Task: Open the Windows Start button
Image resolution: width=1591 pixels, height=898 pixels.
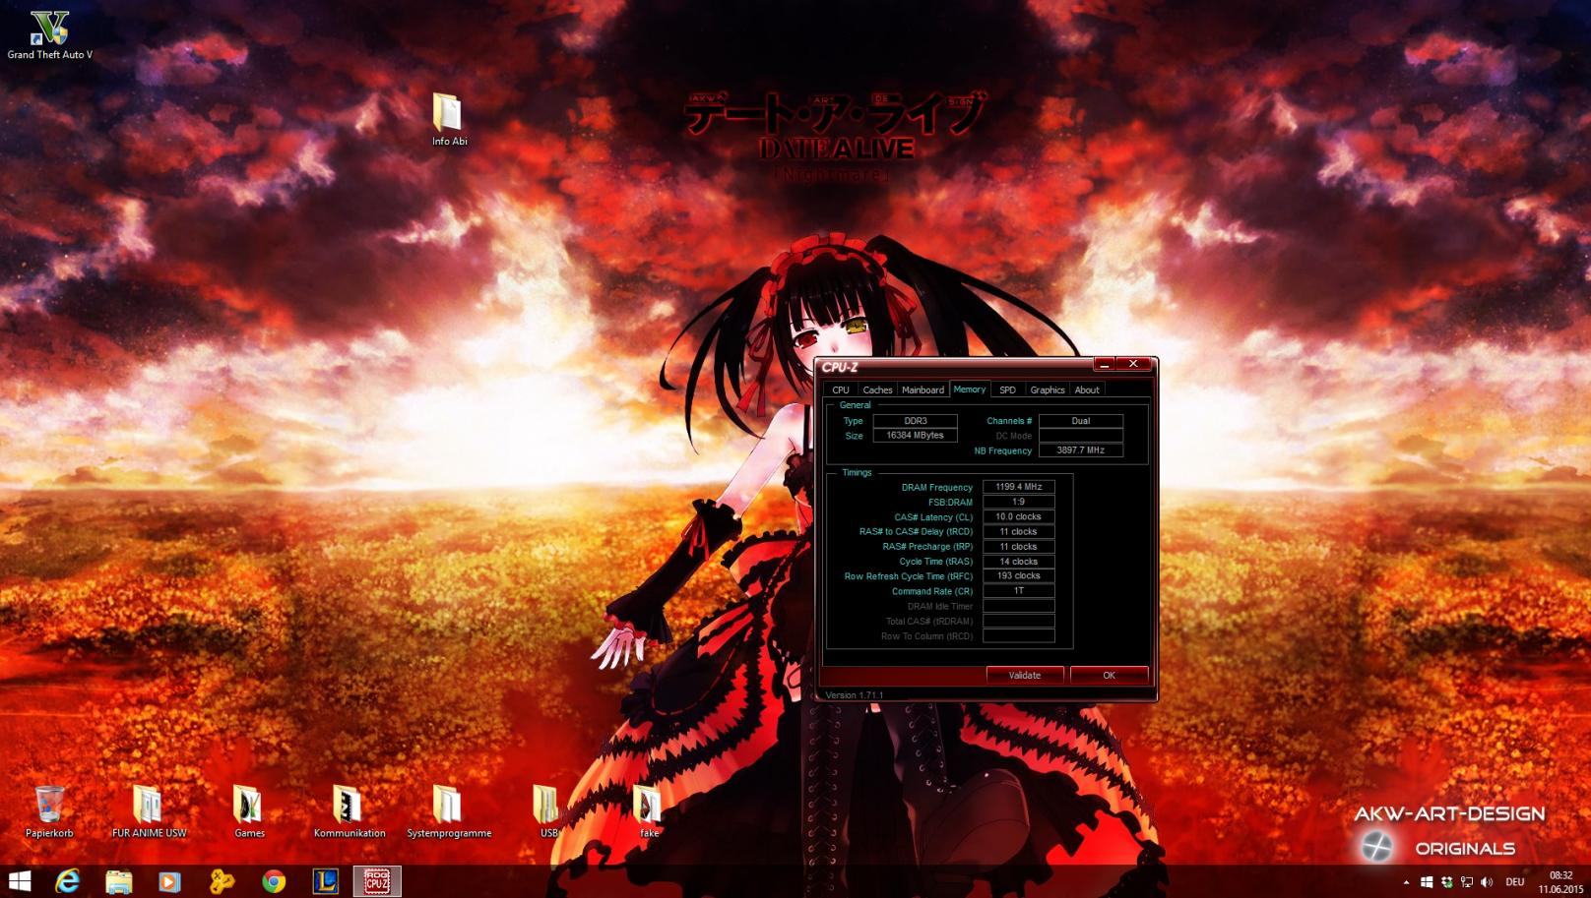Action: tap(19, 881)
